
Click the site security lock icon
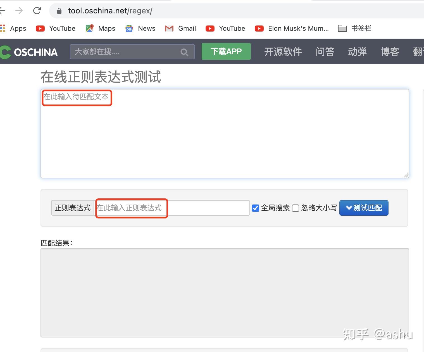point(59,11)
